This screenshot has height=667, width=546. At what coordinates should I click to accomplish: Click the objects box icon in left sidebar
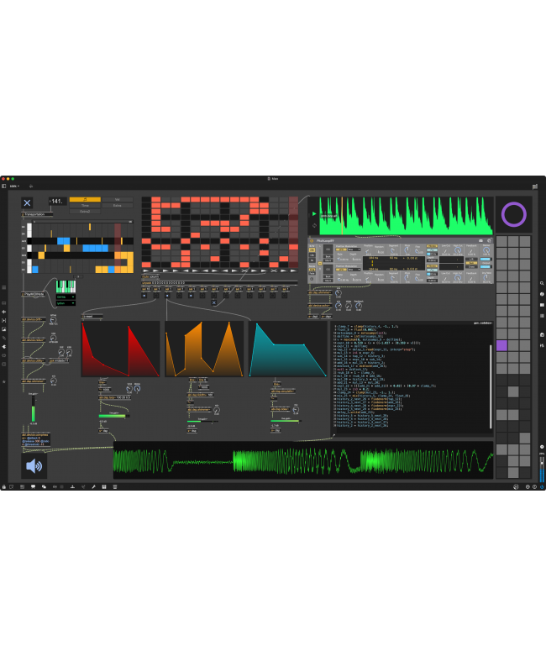click(4, 303)
